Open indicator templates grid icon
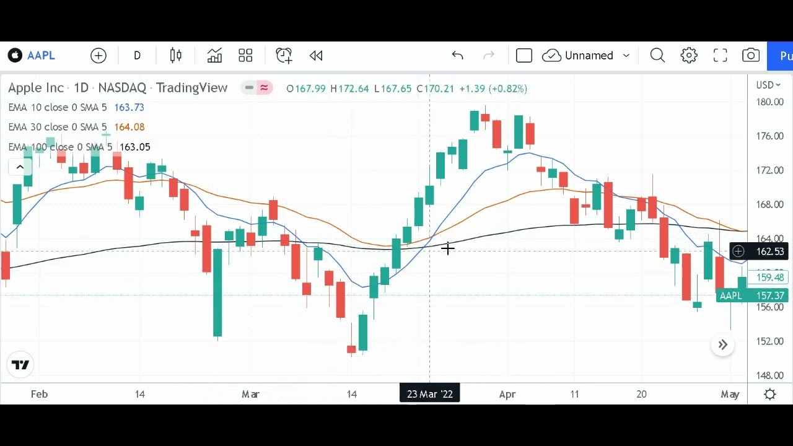The height and width of the screenshot is (446, 793). tap(245, 56)
